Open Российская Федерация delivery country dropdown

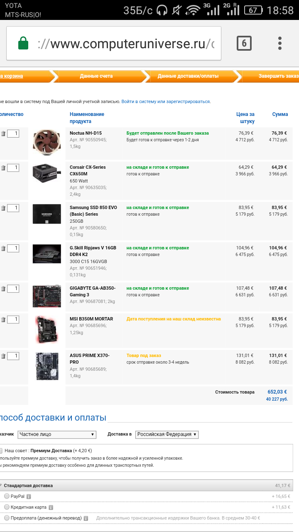pyautogui.click(x=167, y=434)
